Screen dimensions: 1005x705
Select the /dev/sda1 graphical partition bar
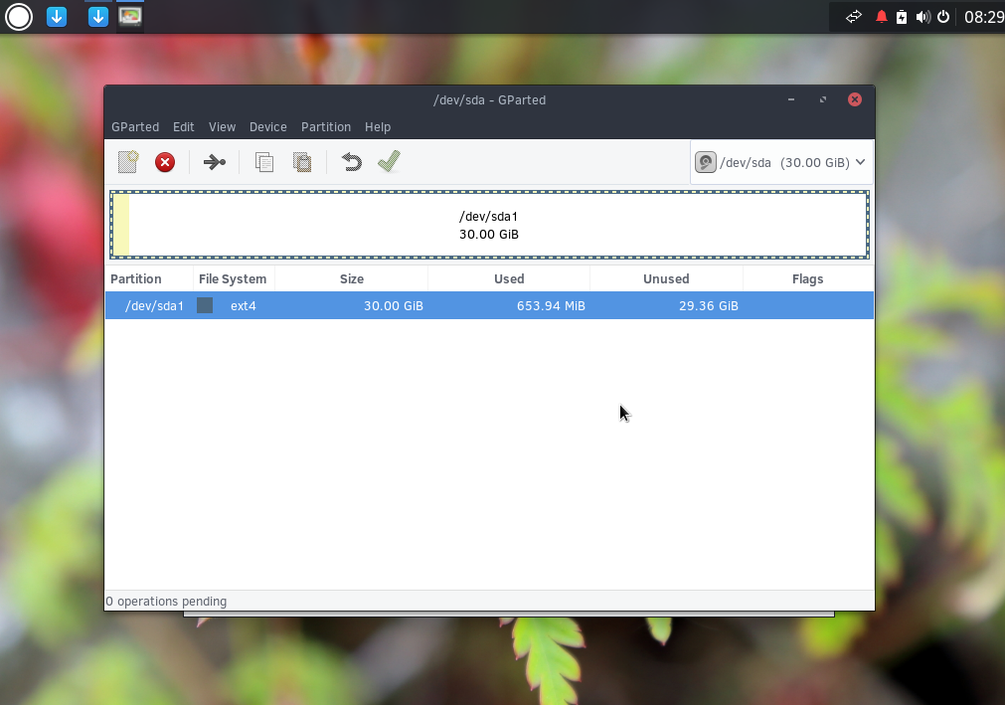[x=489, y=225]
